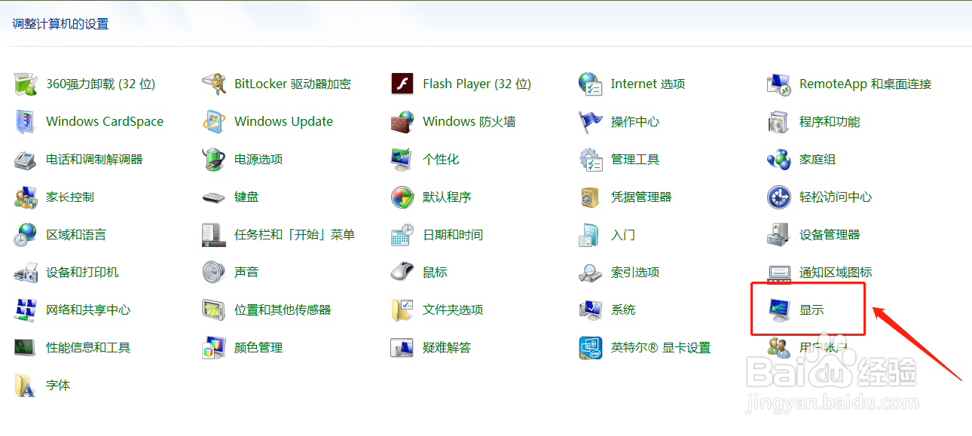
Task: Click the Internet 选项 globe icon
Action: tap(590, 84)
